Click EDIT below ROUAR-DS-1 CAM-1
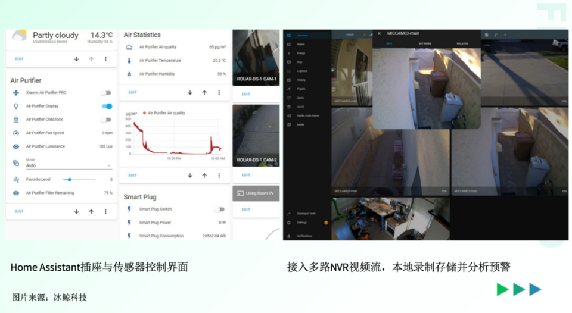This screenshot has height=313, width=572. [x=246, y=95]
